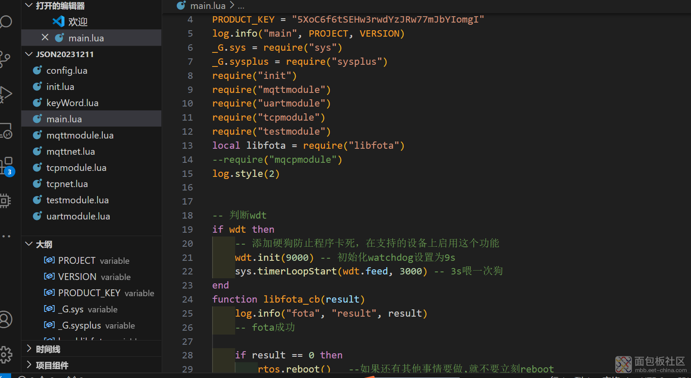The height and width of the screenshot is (378, 691).
Task: Click the local libfota require line
Action: click(x=308, y=145)
